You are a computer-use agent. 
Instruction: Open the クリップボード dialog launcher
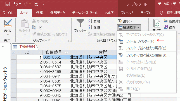click(69, 41)
